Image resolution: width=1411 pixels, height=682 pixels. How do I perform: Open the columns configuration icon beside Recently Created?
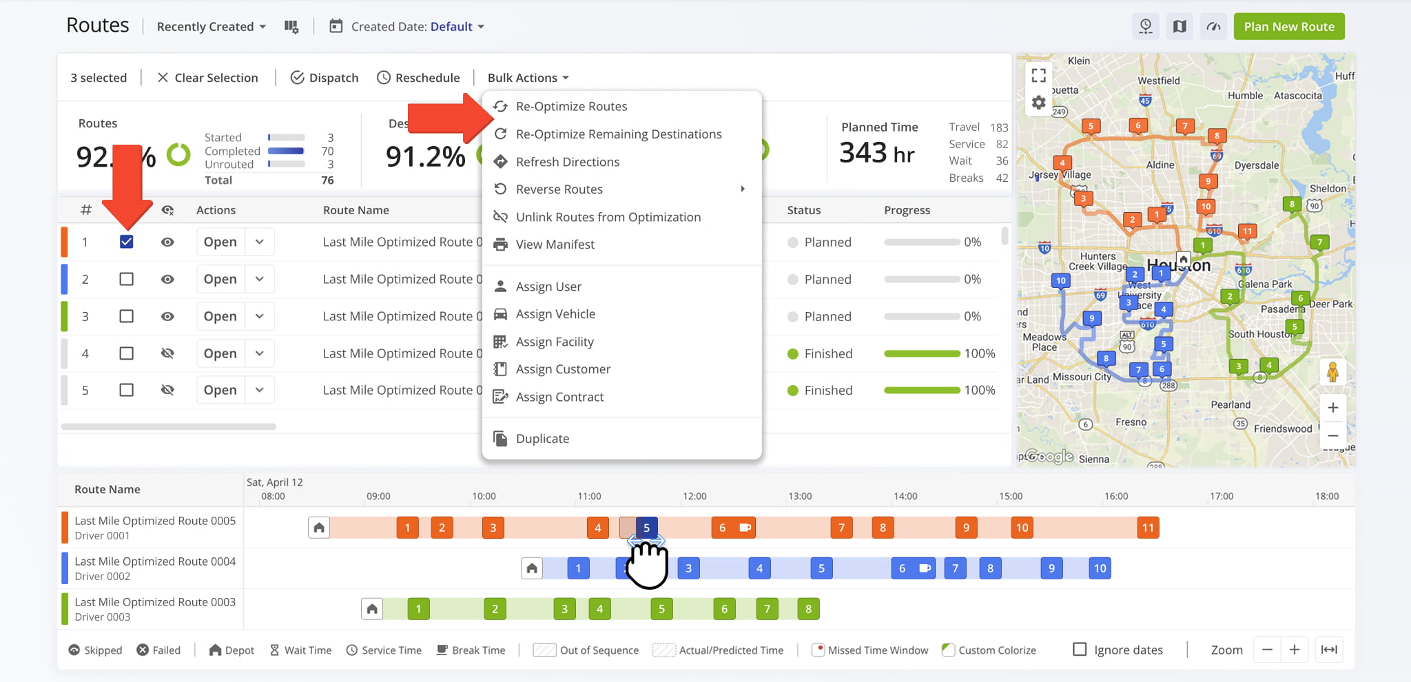[x=291, y=25]
